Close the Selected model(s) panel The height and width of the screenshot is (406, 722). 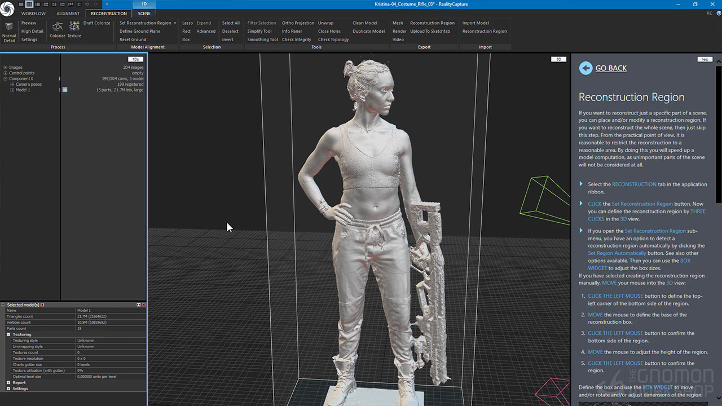tap(144, 305)
